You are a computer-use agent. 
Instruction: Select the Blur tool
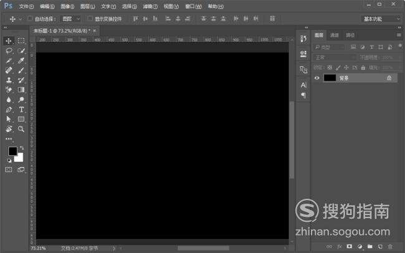click(x=9, y=100)
